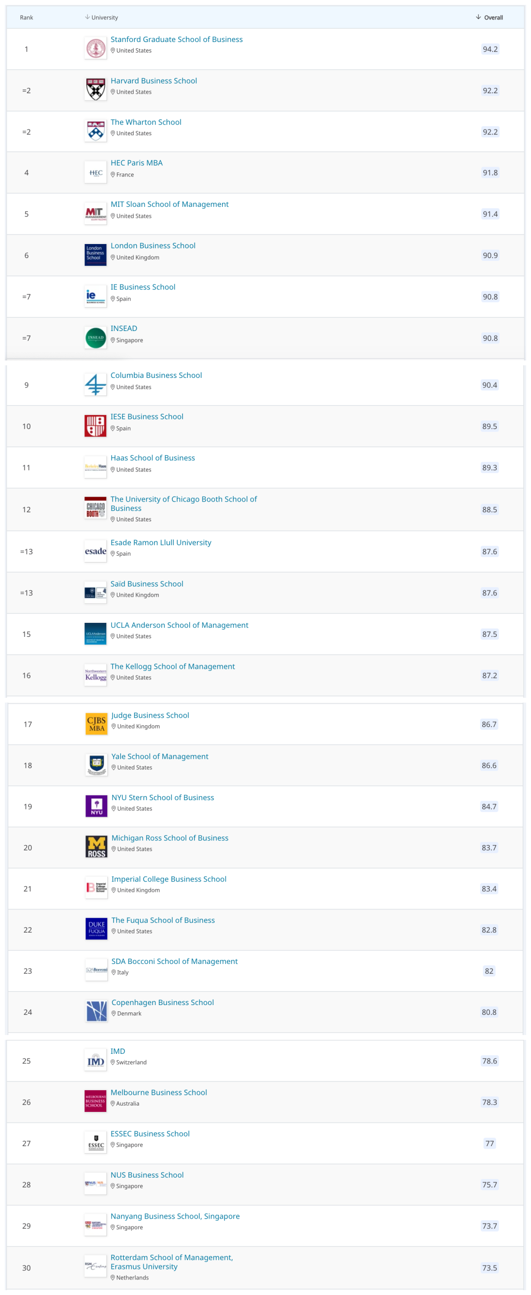Go to the INSEAD page
Screen dimensions: 531x1295
[x=124, y=328]
